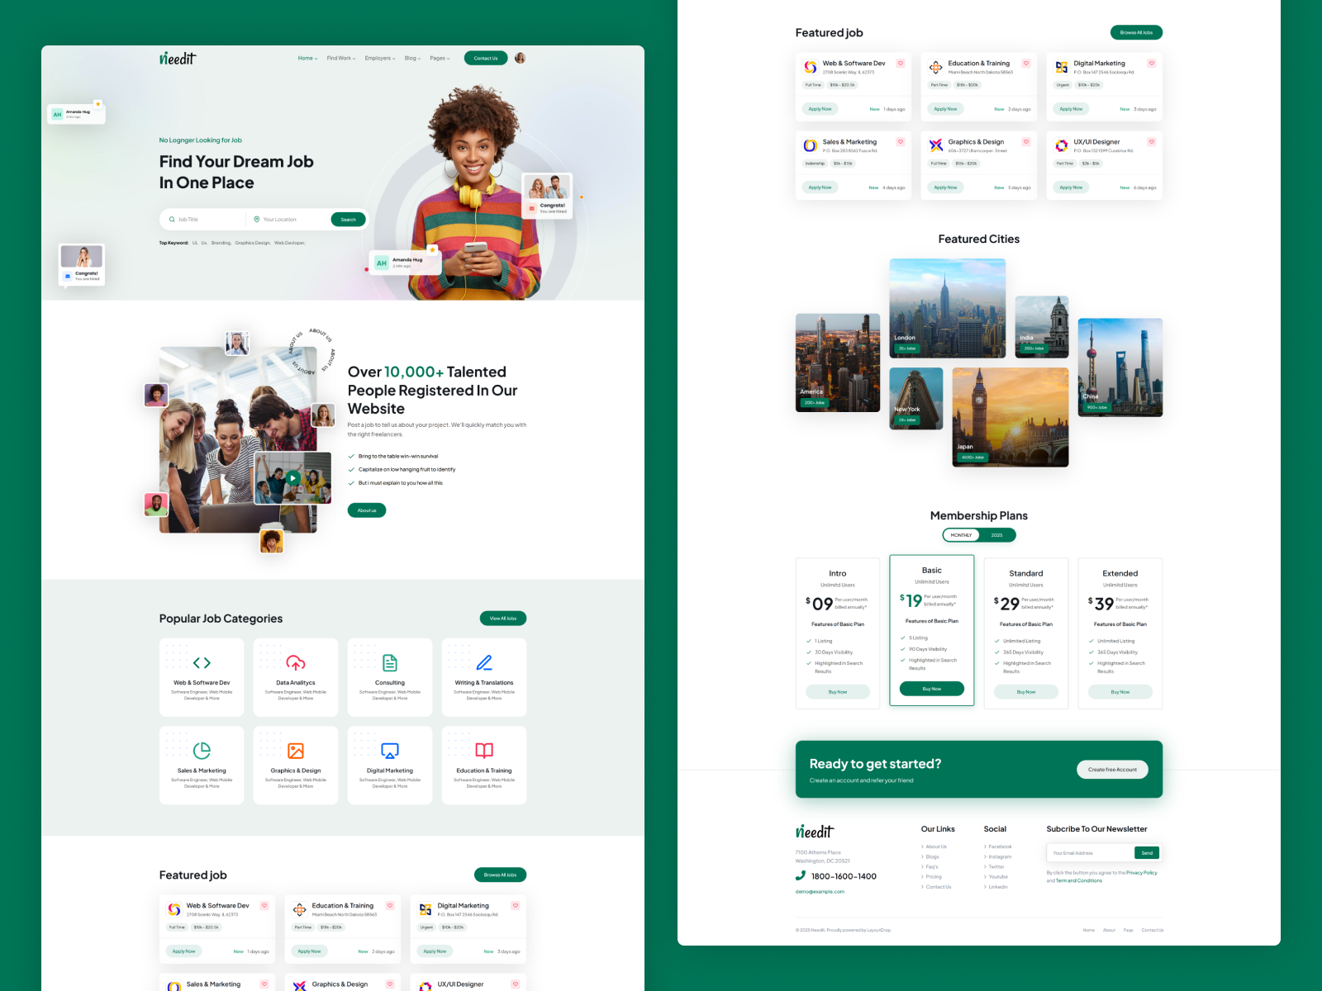Click the Needit logo in the top navigation
The image size is (1322, 991).
coord(178,58)
